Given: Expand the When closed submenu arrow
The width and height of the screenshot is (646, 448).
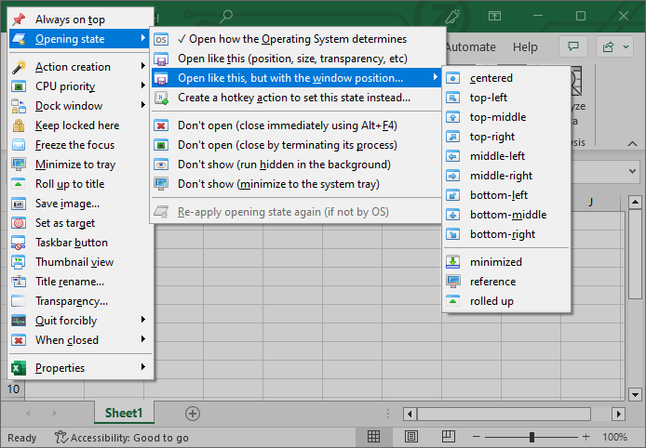Looking at the screenshot, I should (143, 339).
